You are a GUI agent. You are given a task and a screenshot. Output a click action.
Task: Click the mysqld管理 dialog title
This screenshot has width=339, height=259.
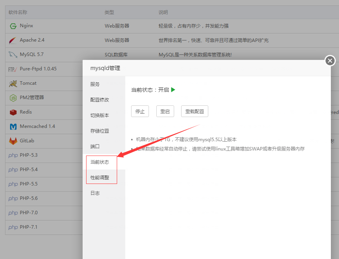(105, 68)
